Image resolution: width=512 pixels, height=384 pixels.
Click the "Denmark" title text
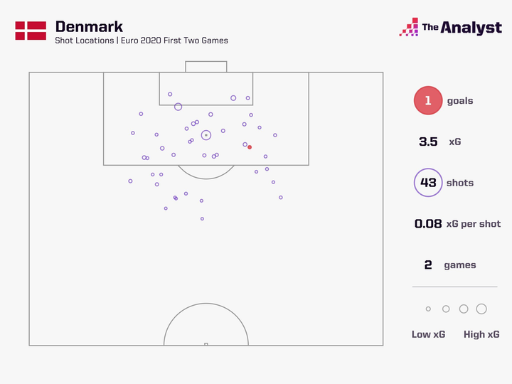[89, 27]
